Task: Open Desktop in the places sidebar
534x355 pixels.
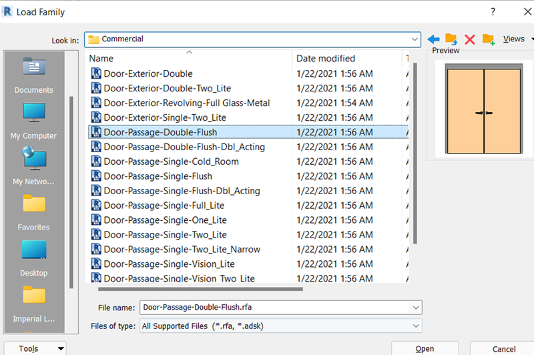Action: 34,258
